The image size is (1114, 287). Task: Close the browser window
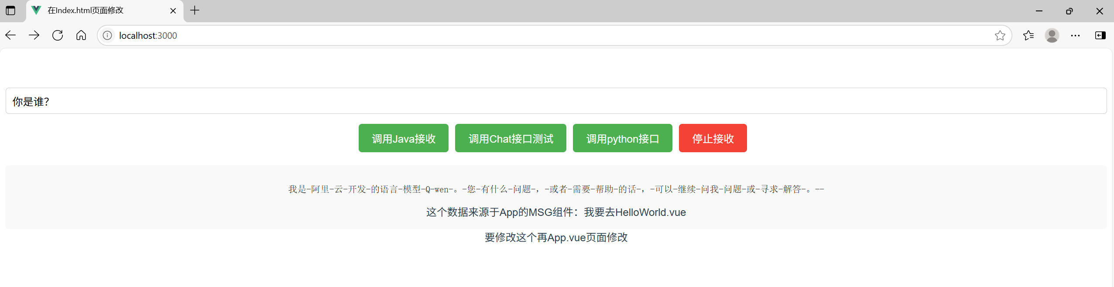pos(1099,11)
